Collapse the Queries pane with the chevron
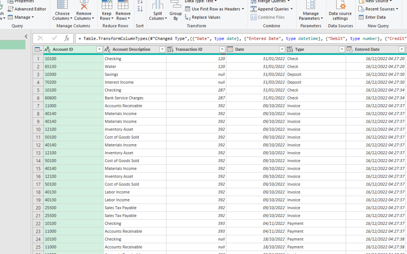Viewport: 407px width, 254px height. (26, 37)
